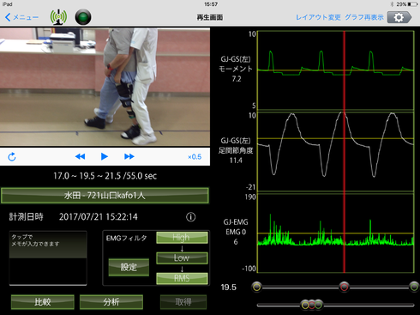Image resolution: width=420 pixels, height=315 pixels.
Task: Toggle the RMS EMG filter
Action: coord(182,278)
